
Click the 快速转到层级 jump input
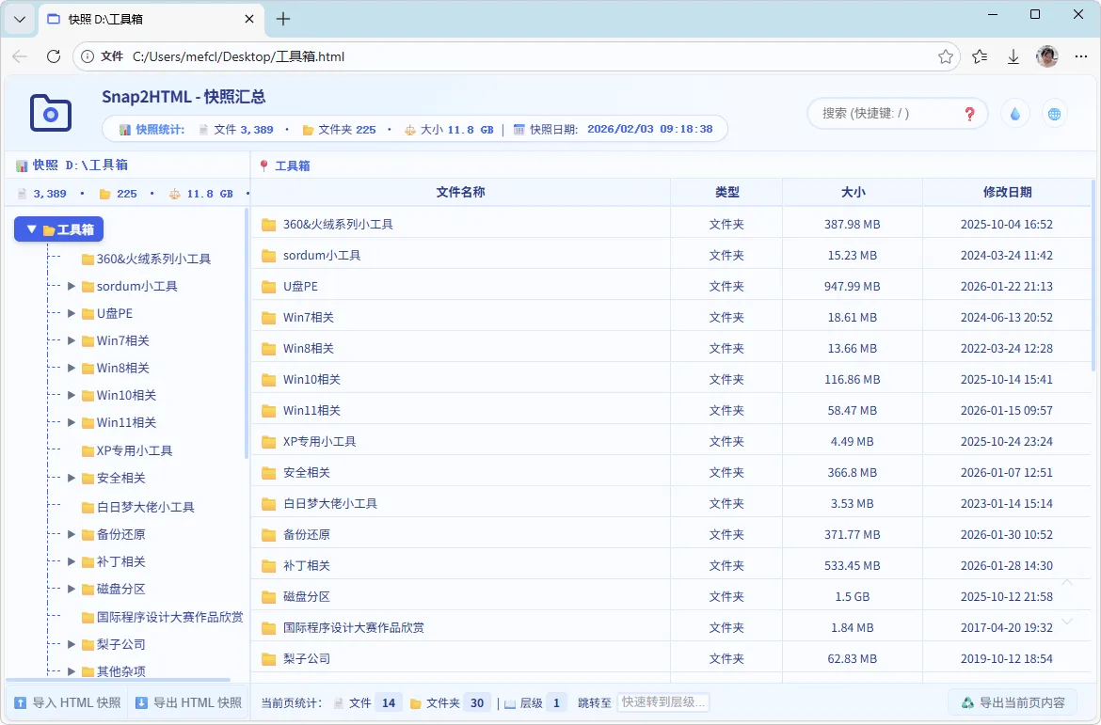(x=662, y=702)
